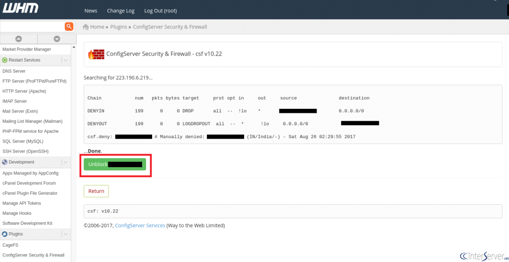
Task: Open the News menu item
Action: click(x=90, y=11)
